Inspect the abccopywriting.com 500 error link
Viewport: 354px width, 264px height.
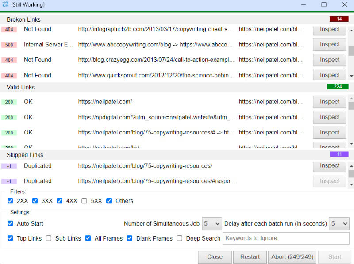pos(330,45)
